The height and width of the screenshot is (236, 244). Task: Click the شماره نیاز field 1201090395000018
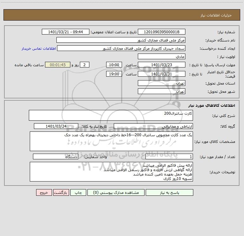162,32
